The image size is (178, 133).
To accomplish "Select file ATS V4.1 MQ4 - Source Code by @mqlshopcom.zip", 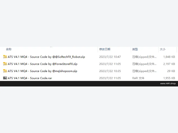I will 43,71.
